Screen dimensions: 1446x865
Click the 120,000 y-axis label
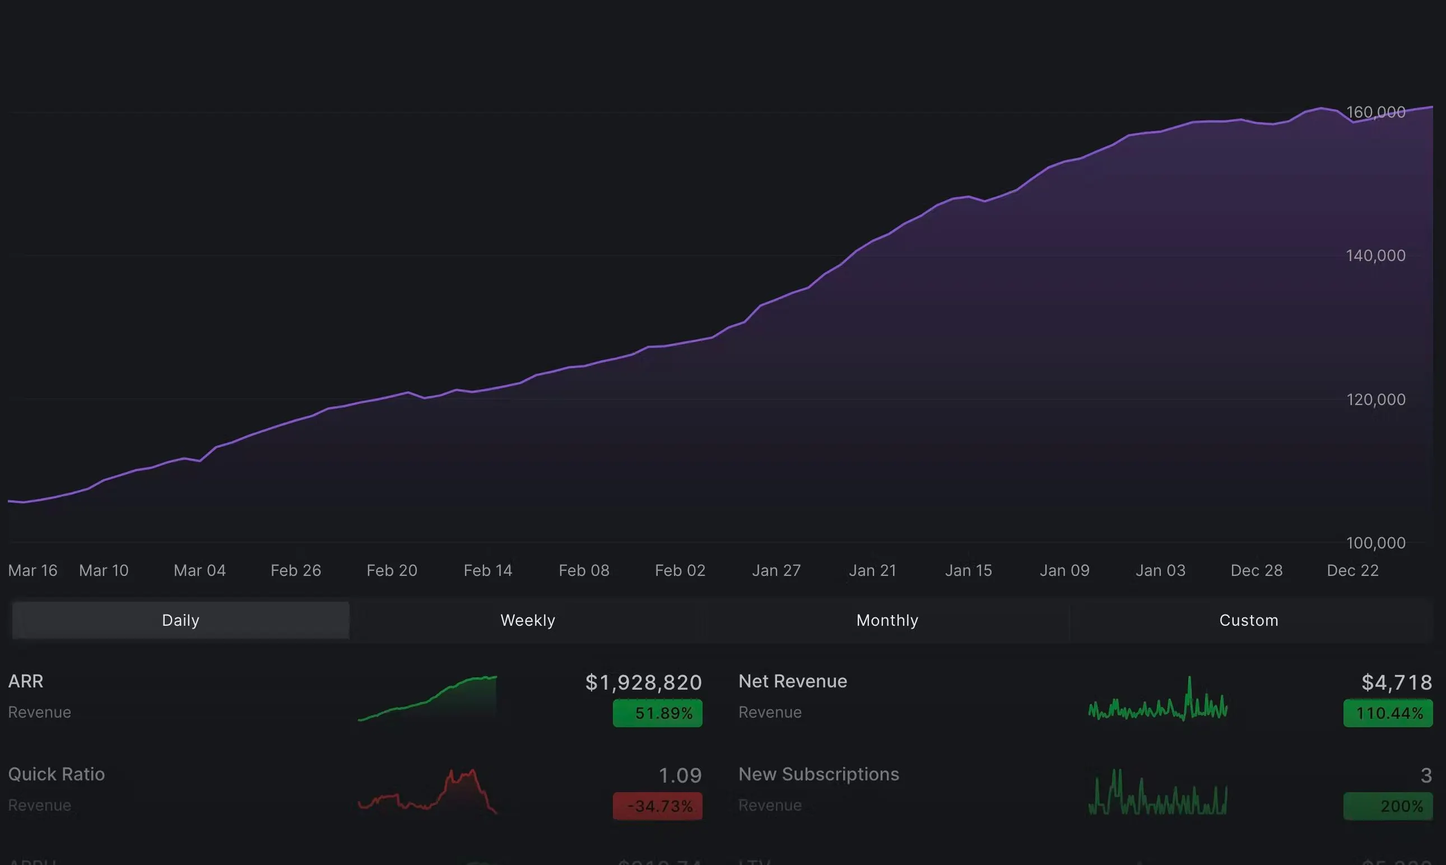1375,399
